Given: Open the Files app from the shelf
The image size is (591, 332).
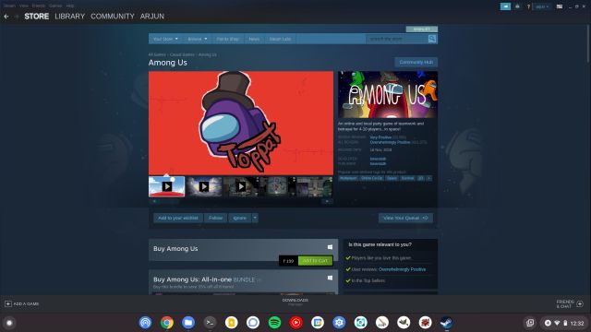Looking at the screenshot, I should coord(188,323).
